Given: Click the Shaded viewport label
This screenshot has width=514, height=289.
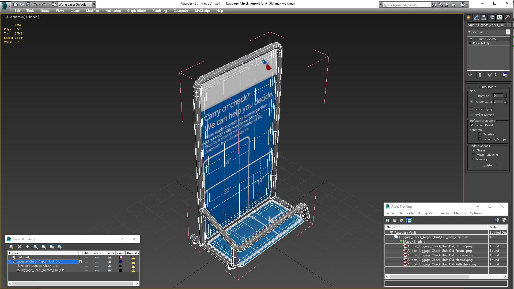Looking at the screenshot, I should pos(33,17).
